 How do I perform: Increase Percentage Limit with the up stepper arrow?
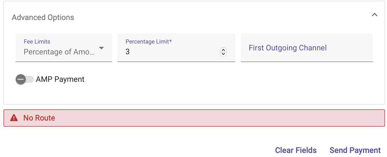[223, 50]
